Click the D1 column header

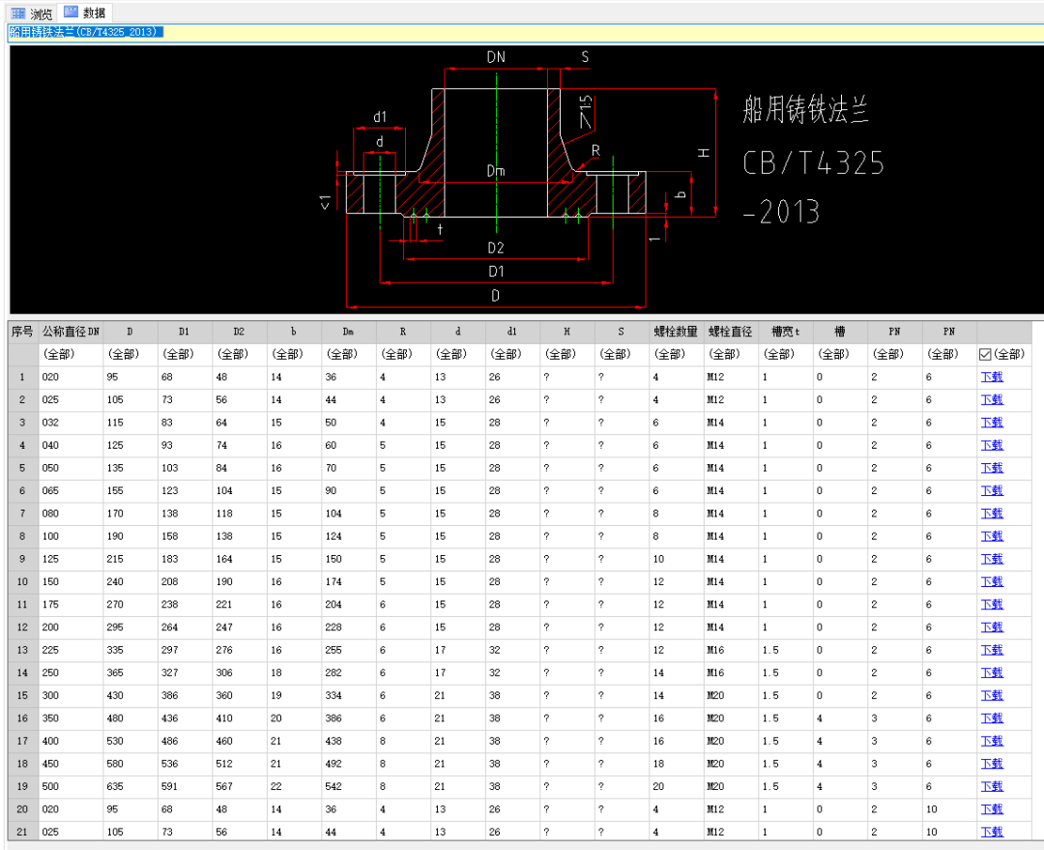(x=185, y=331)
